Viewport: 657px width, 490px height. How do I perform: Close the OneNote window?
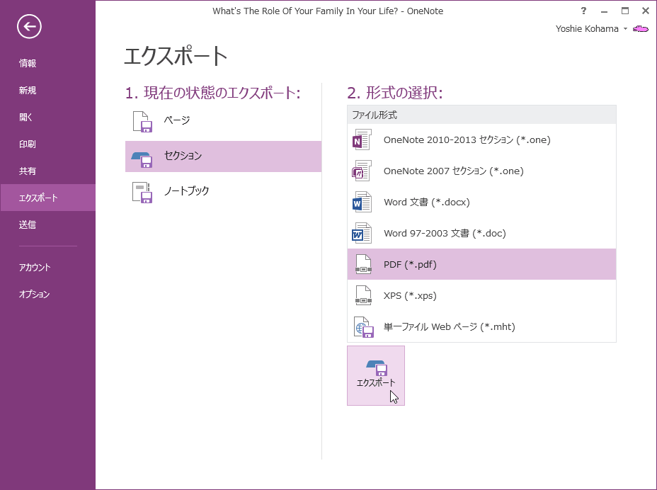(x=646, y=11)
